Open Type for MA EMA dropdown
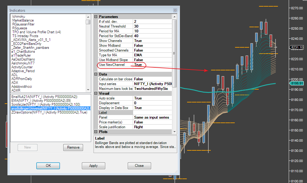This screenshot has width=307, height=183. 152,55
